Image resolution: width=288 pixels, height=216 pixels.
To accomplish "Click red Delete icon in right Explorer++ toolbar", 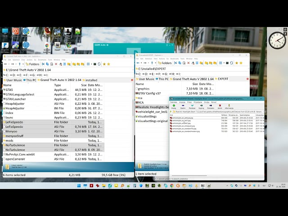I will 189,63.
